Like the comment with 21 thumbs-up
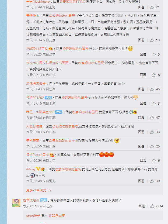The width and height of the screenshot is (168, 224). coord(152,7)
